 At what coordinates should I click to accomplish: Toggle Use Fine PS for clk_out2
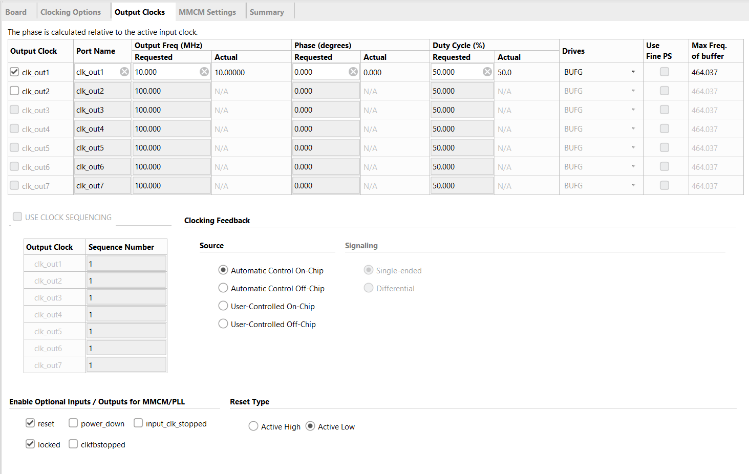click(665, 91)
